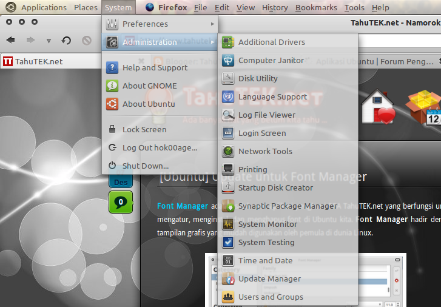This screenshot has height=307, width=441.
Task: Open Log File Viewer
Action: 266,115
